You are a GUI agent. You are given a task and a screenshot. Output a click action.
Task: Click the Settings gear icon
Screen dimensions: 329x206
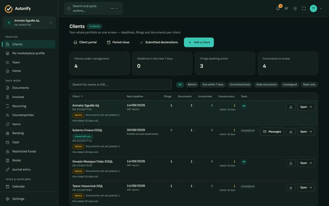click(x=7, y=199)
